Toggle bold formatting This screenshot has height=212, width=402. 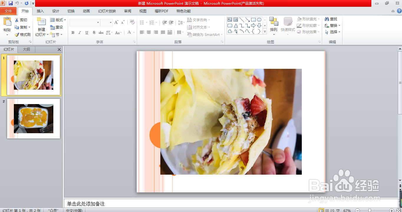[73, 33]
